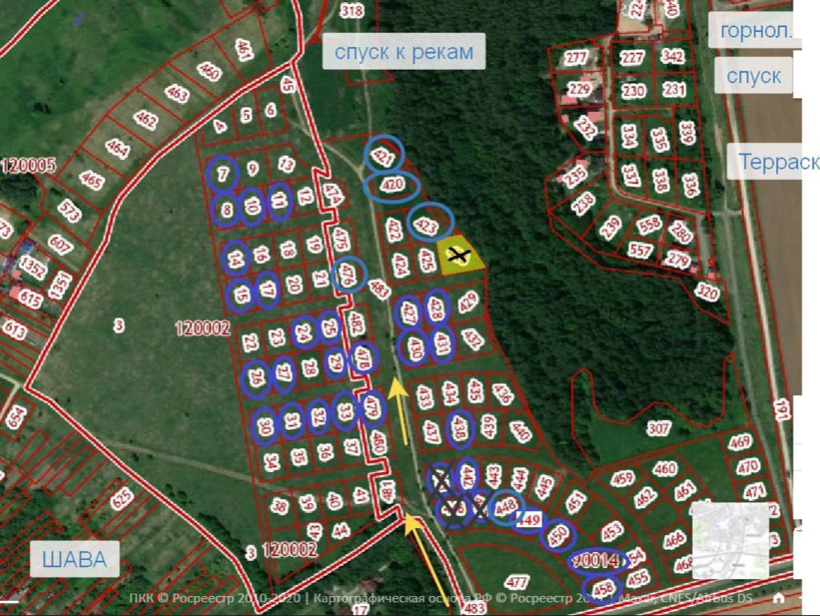The width and height of the screenshot is (820, 616).
Task: Select the circled parcel 421
Action: tap(384, 156)
